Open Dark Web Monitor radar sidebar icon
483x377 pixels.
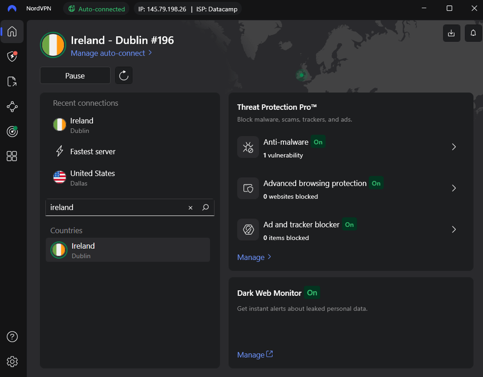click(12, 132)
